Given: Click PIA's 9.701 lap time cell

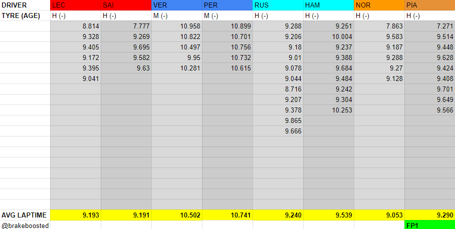Looking at the screenshot, I should pos(429,89).
